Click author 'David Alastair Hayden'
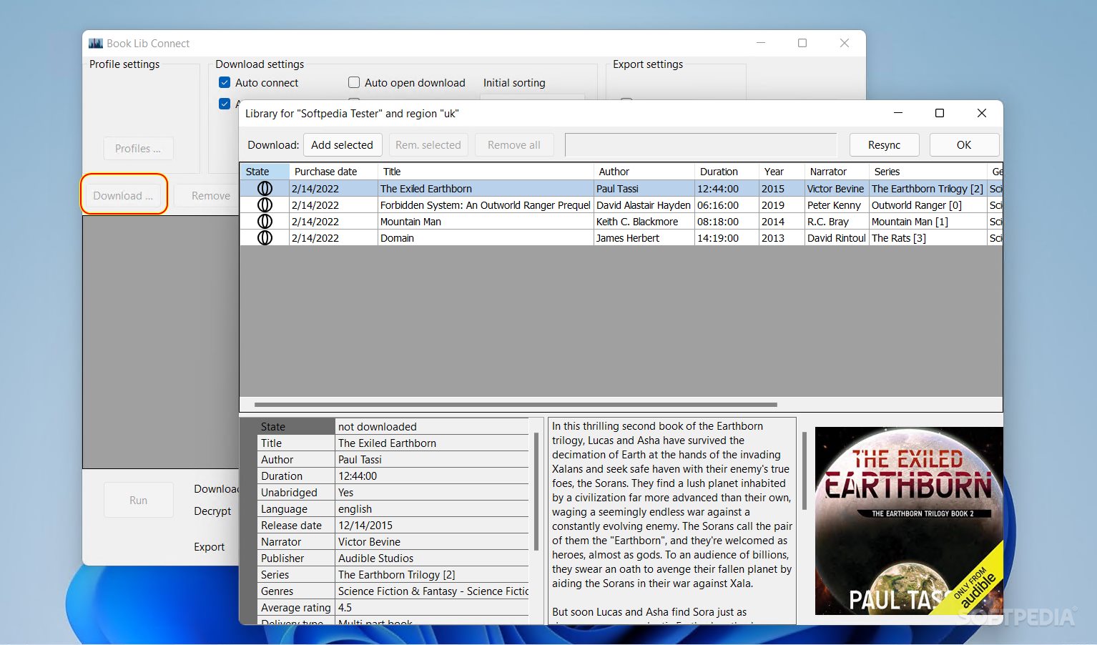 644,205
